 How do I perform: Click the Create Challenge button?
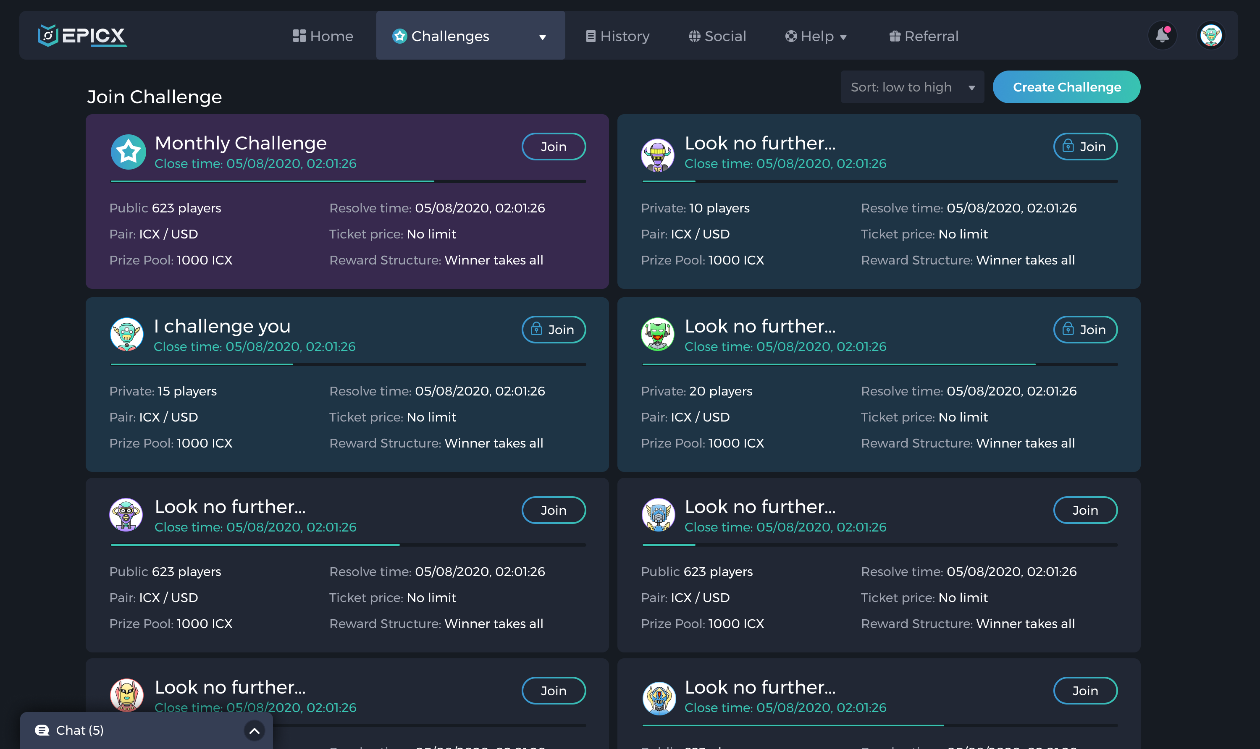pos(1067,87)
